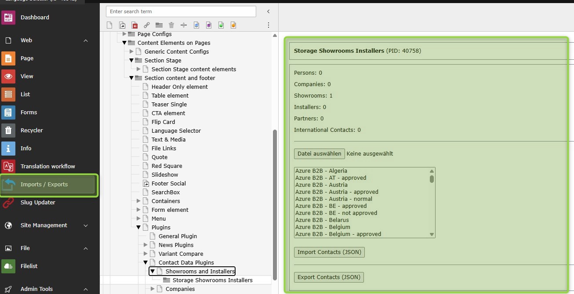Click the Enter search term field
The image size is (574, 294).
181,11
